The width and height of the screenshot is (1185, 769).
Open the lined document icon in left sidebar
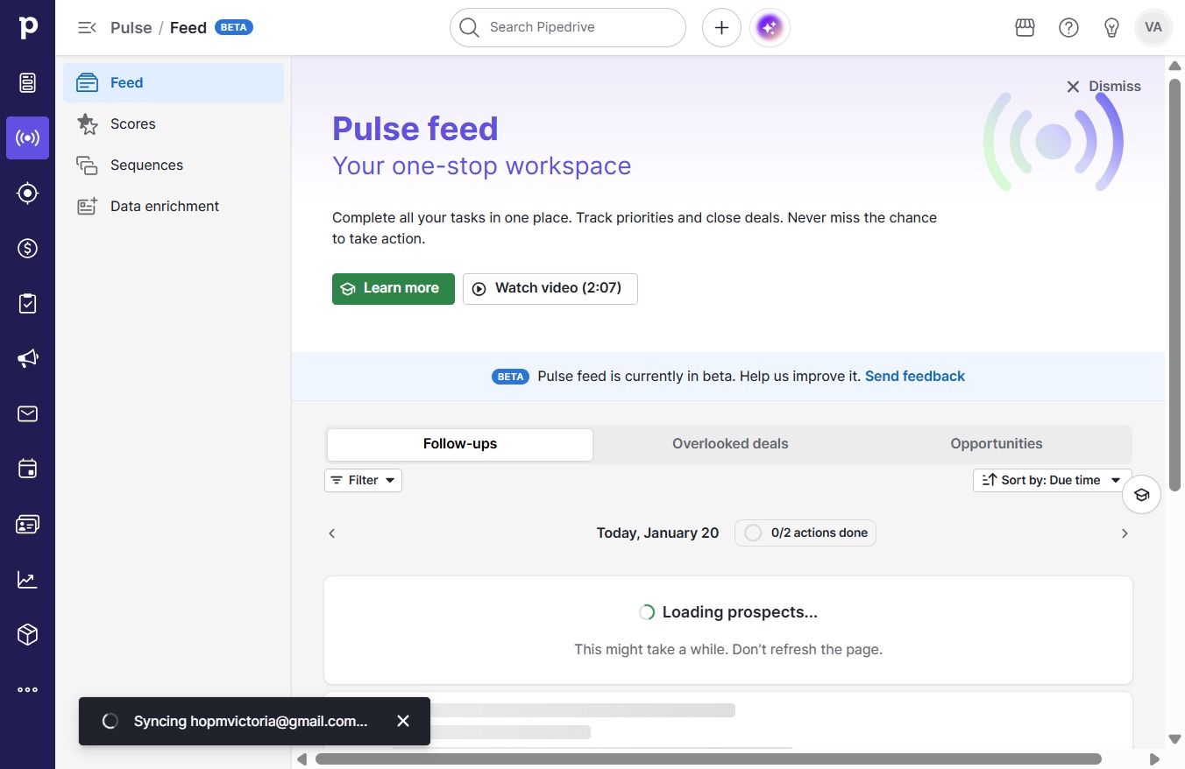click(28, 82)
